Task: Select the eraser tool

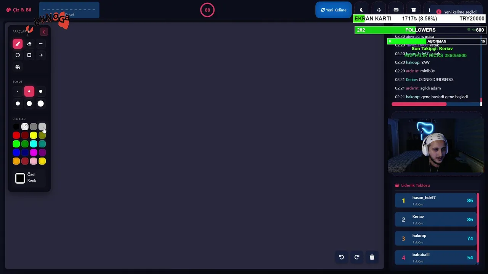Action: tap(29, 44)
